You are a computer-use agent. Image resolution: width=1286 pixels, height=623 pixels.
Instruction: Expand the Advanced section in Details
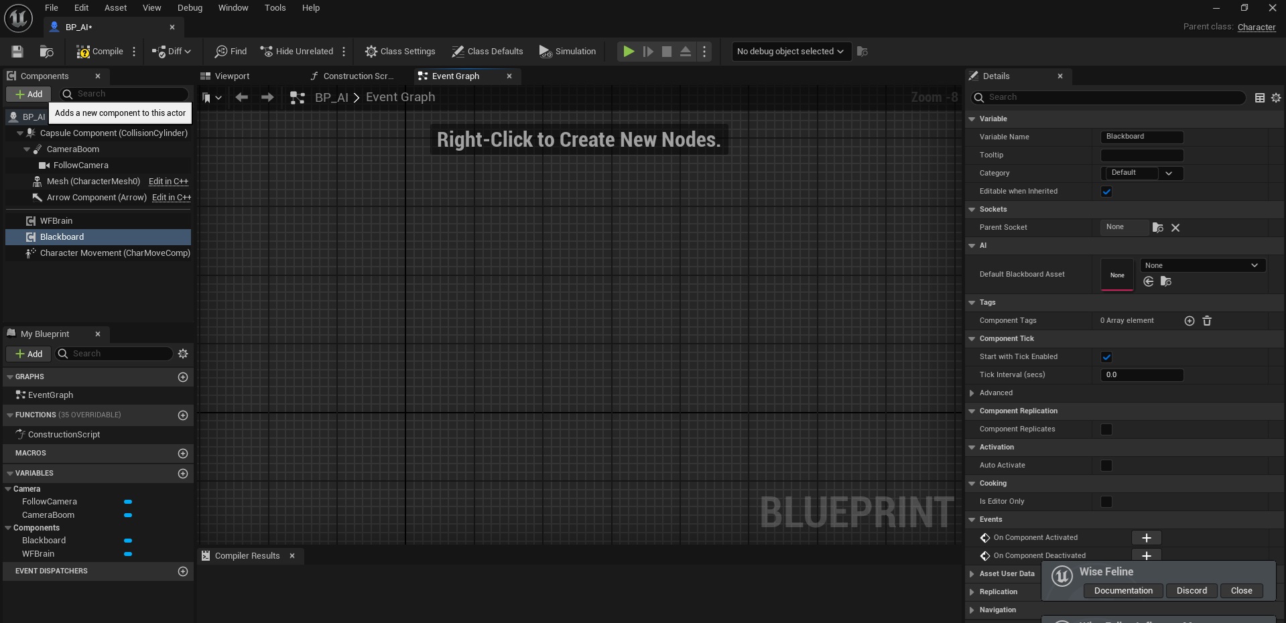tap(972, 393)
